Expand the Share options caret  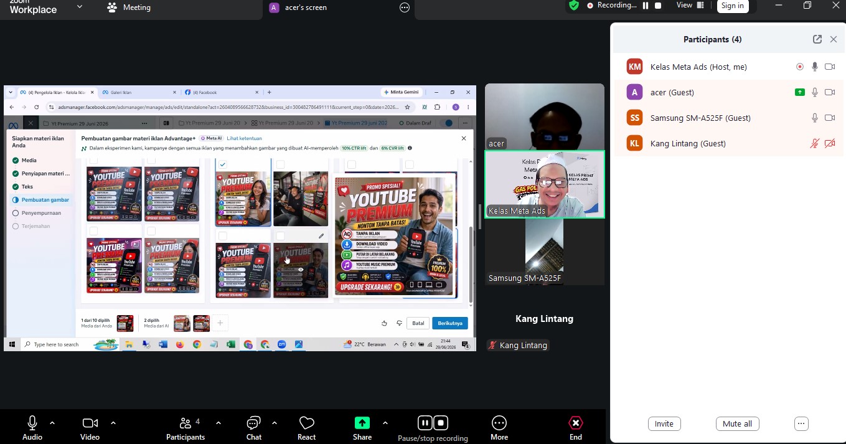click(x=385, y=423)
